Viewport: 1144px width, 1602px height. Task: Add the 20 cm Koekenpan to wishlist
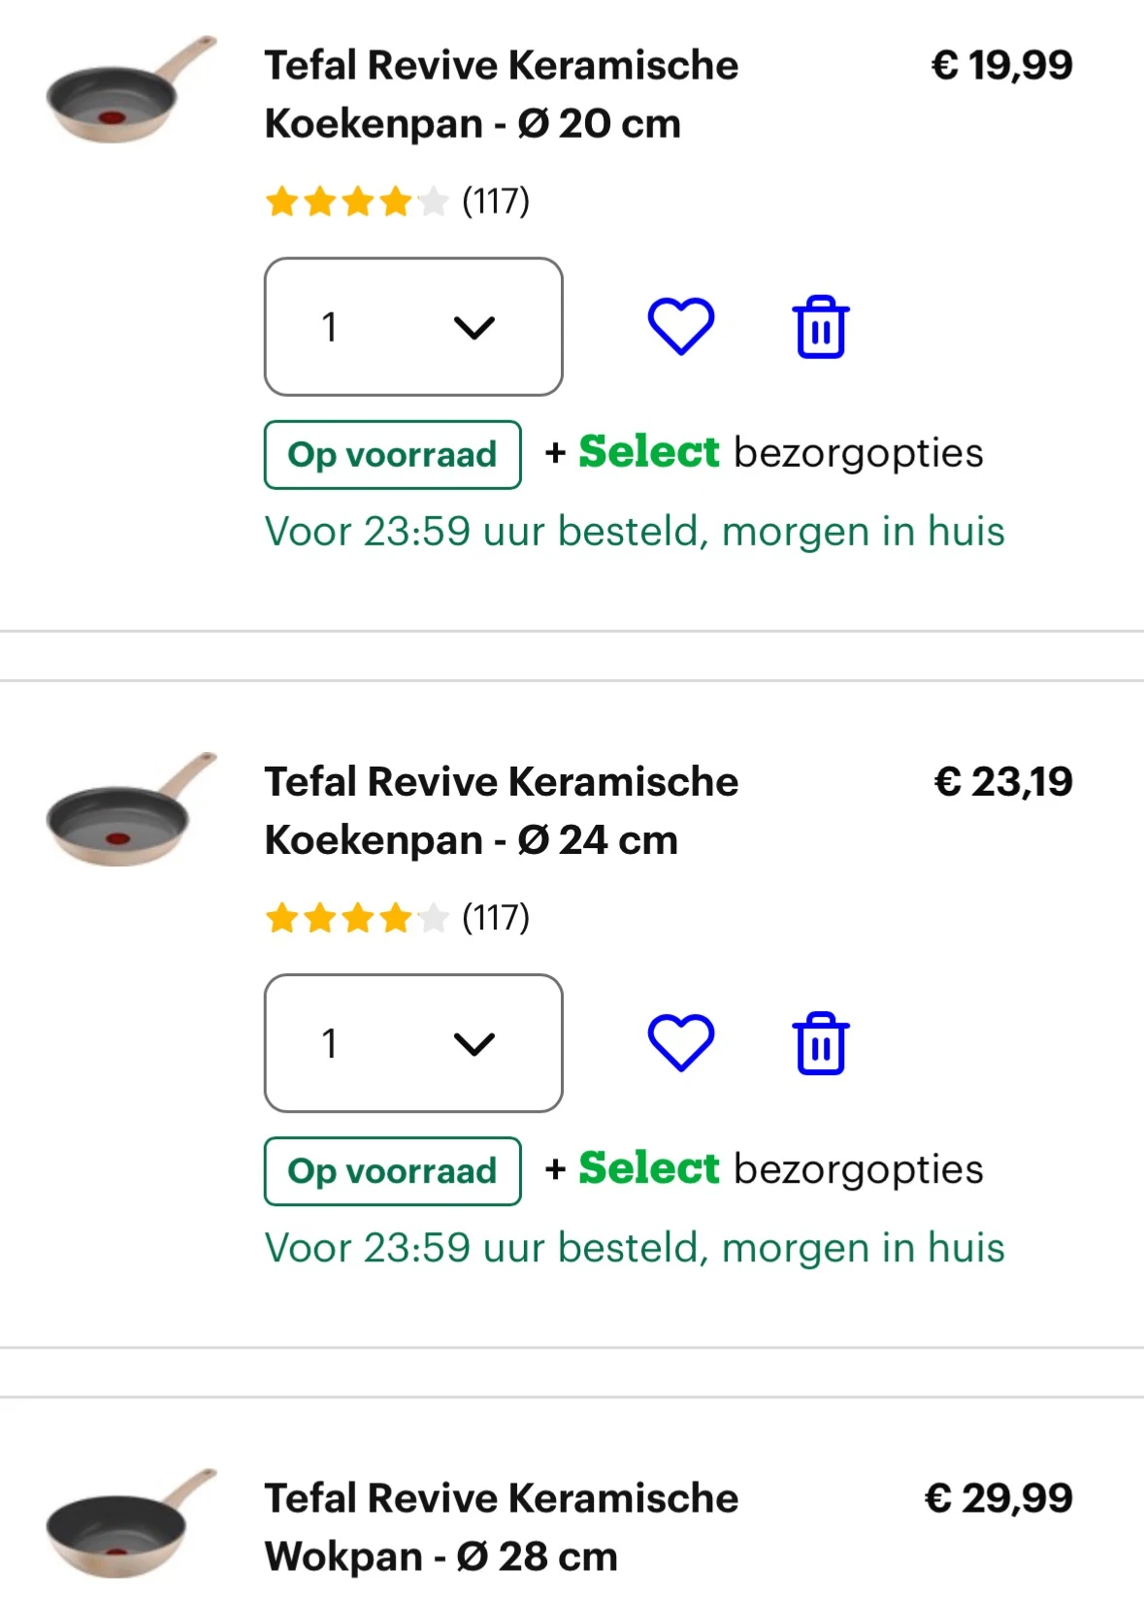click(x=680, y=326)
